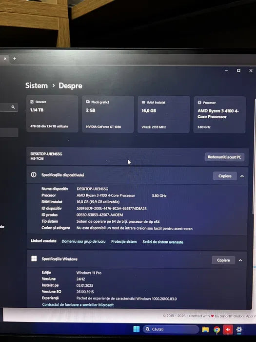
Task: Go back to Sistem breadcrumb
Action: click(x=37, y=85)
